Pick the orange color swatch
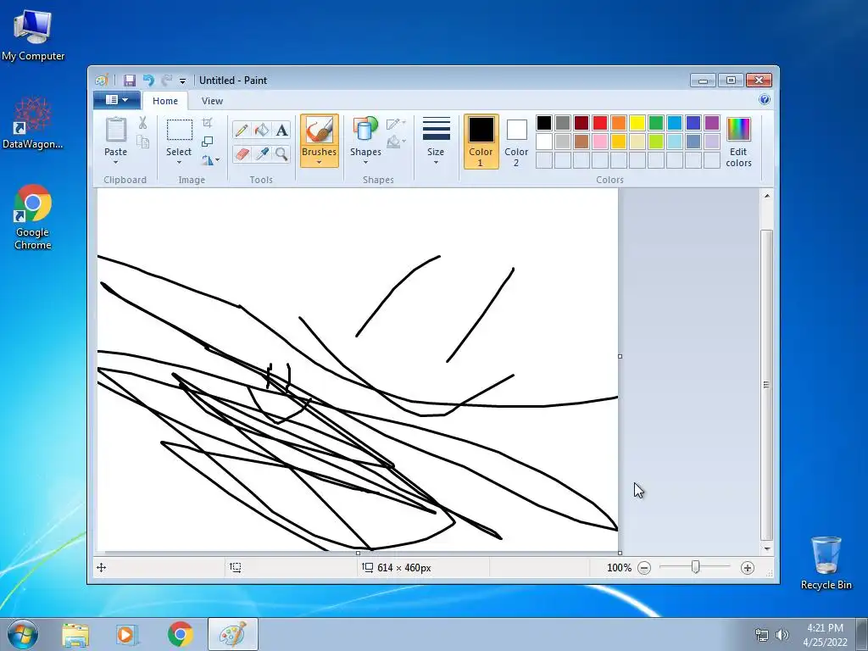 (x=619, y=123)
